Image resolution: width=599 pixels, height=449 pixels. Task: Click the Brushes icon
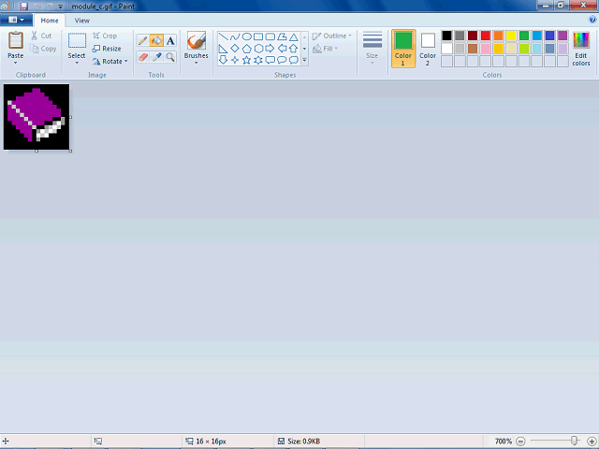pyautogui.click(x=197, y=40)
